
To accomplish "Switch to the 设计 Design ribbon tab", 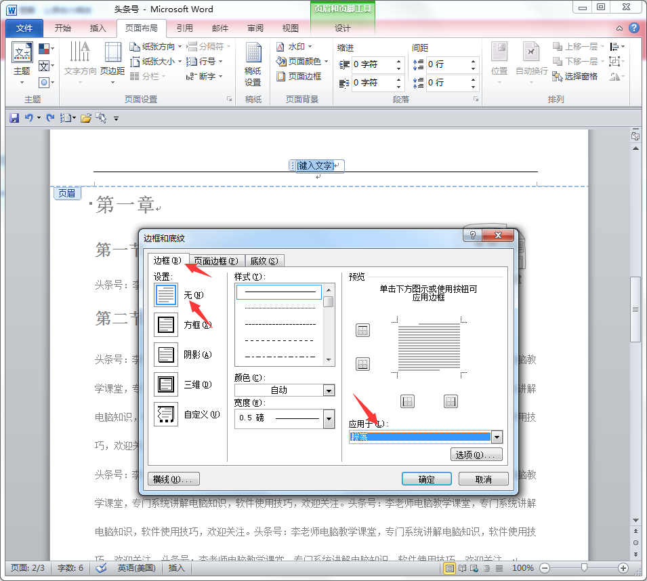I will click(343, 28).
